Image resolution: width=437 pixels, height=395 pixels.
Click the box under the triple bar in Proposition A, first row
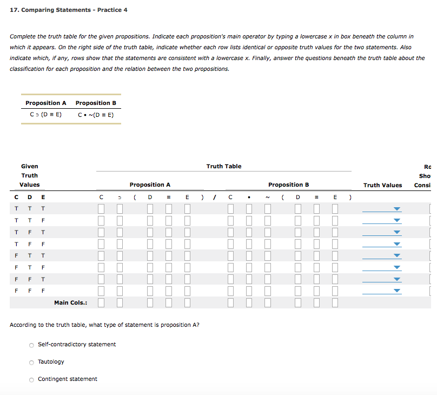click(168, 208)
